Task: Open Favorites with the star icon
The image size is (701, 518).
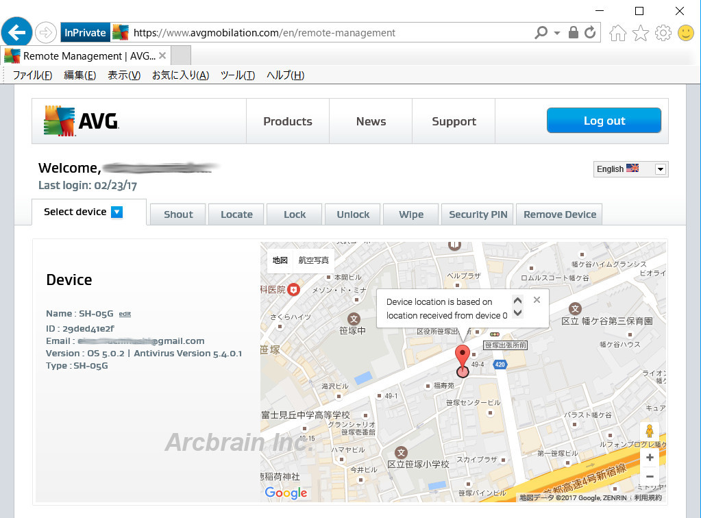Action: (640, 33)
